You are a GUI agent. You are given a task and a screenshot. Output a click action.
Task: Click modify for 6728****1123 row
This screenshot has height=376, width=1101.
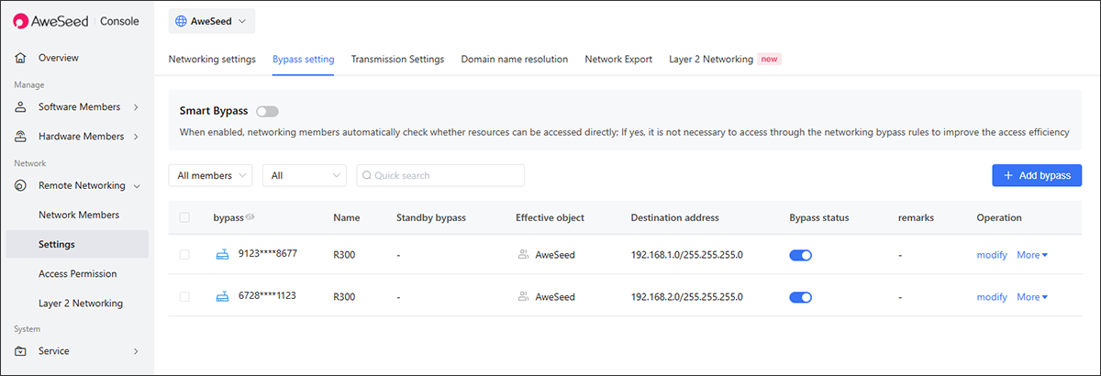(992, 296)
